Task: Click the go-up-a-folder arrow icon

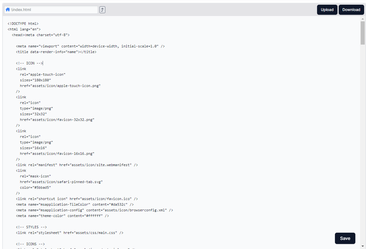Action: tap(102, 10)
